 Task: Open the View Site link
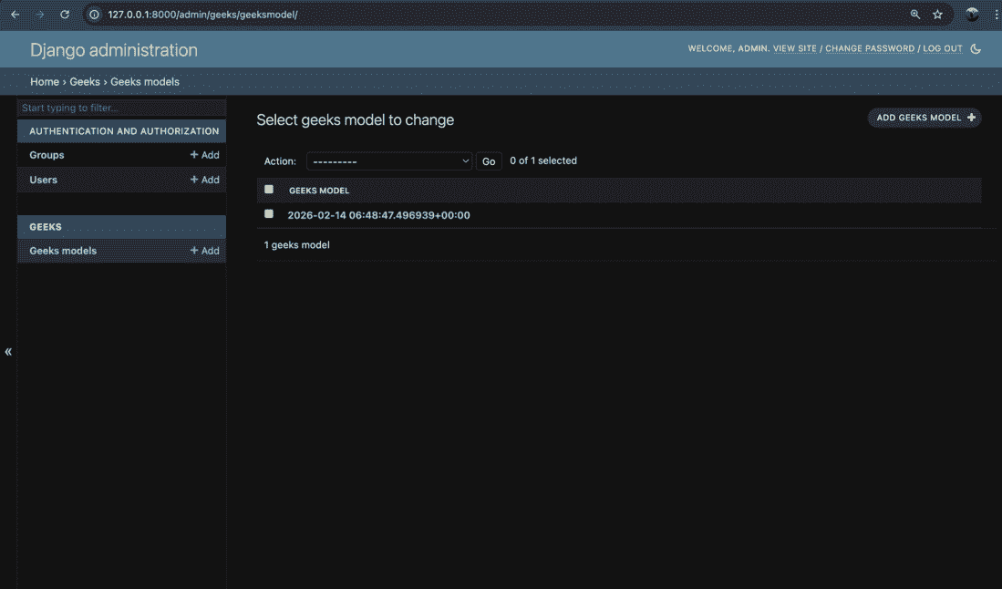[794, 48]
